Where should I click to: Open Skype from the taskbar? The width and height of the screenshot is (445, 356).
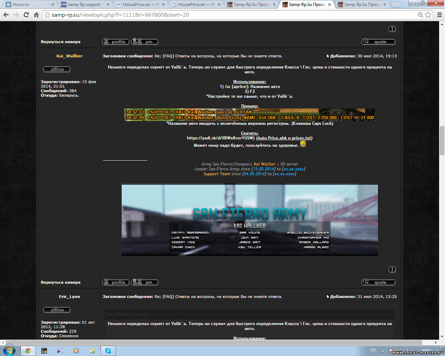click(x=108, y=351)
